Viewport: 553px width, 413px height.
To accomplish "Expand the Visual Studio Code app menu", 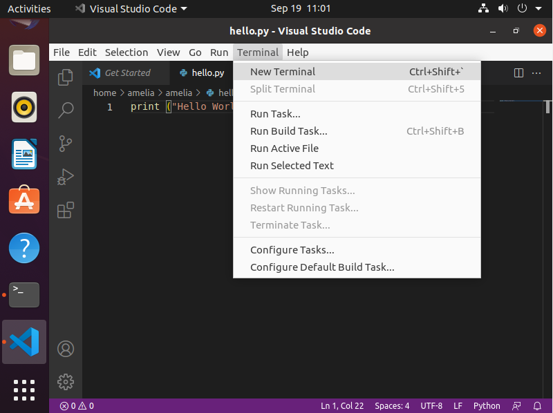I will [x=131, y=9].
